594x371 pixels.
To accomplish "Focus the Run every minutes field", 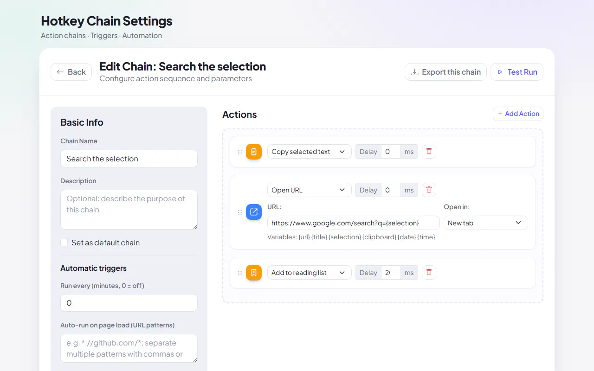I will tap(129, 303).
